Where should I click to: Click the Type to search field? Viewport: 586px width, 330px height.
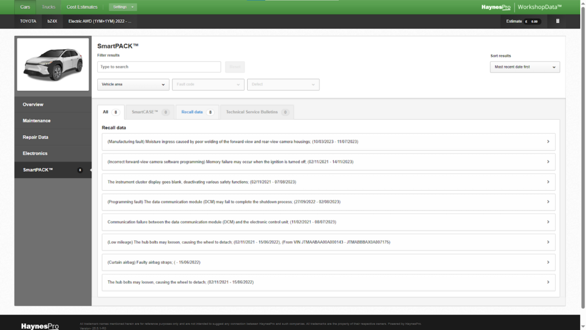coord(159,67)
